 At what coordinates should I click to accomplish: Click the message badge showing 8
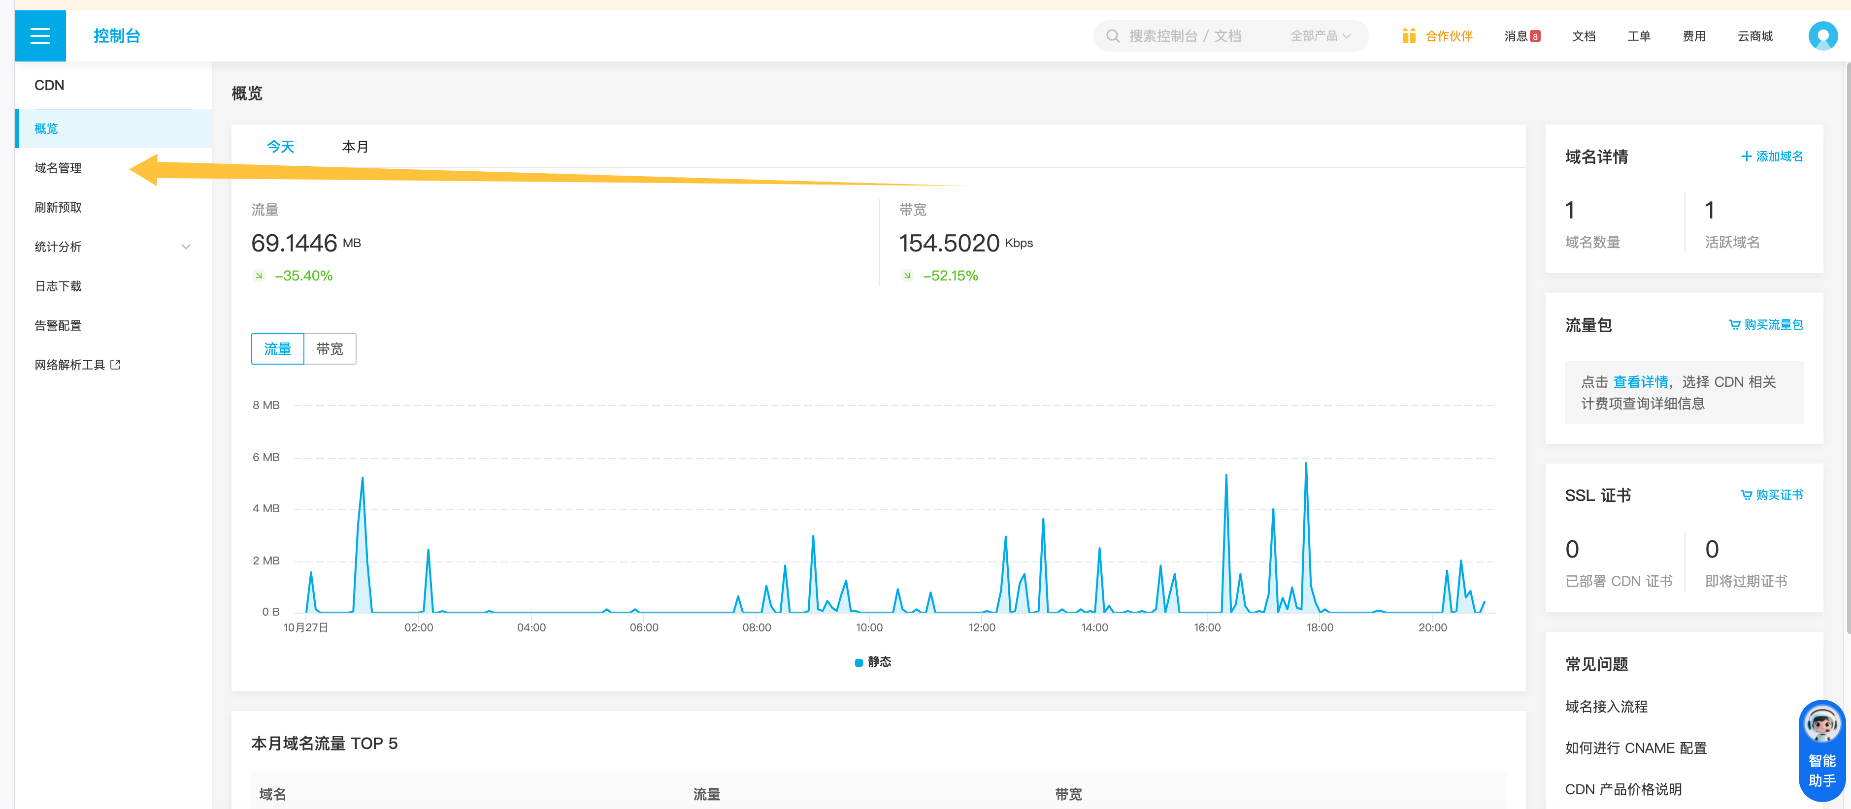(x=1535, y=36)
